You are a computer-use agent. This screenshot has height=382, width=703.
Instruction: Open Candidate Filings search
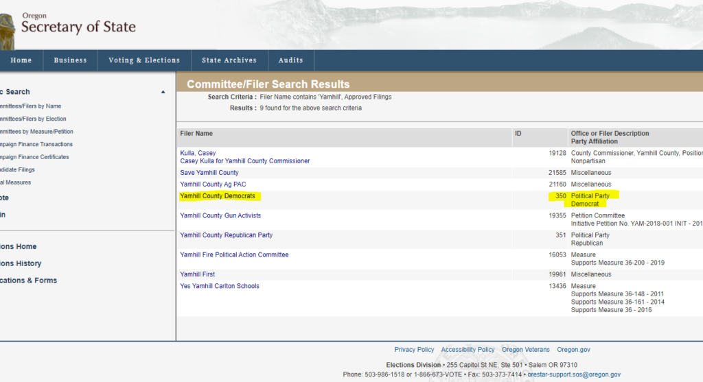pyautogui.click(x=17, y=169)
